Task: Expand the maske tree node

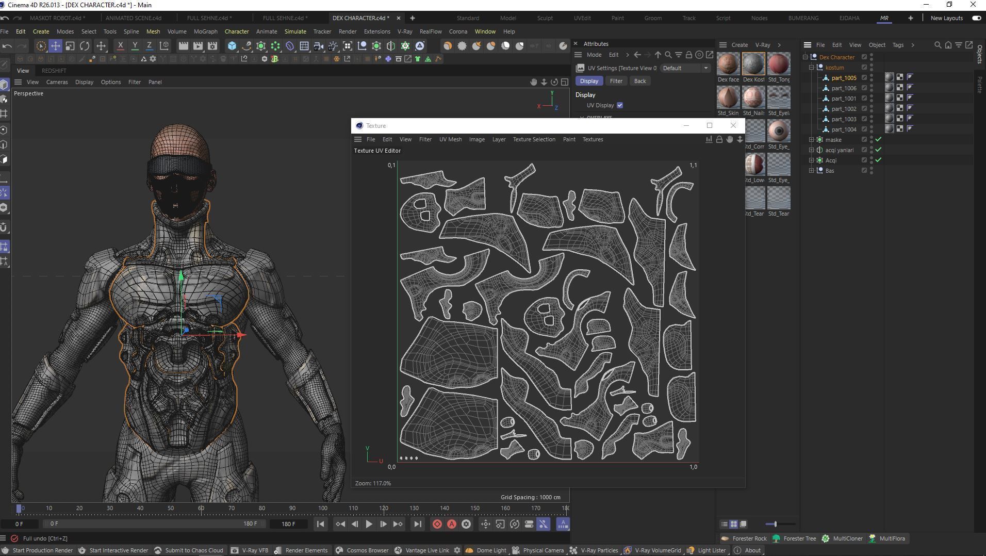Action: 811,140
